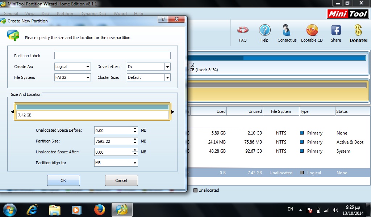
Task: Select the partition row with 5.89 GB used
Action: (x=279, y=133)
